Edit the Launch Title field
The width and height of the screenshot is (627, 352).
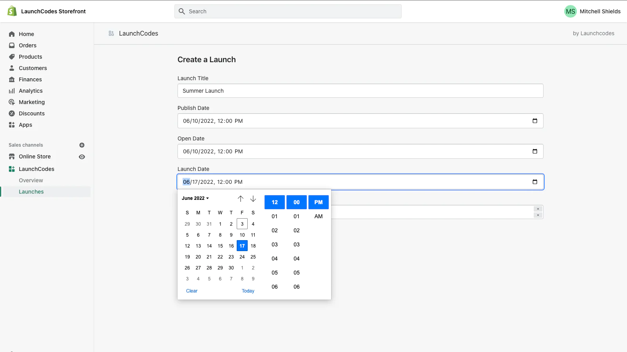(x=361, y=91)
